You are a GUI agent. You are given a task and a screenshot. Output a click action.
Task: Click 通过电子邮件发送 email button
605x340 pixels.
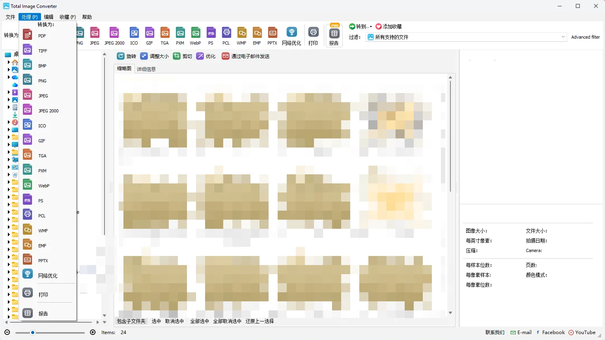point(246,56)
